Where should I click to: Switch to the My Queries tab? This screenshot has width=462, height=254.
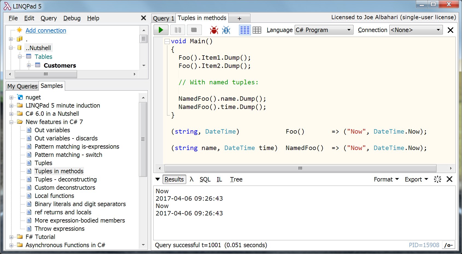point(22,86)
